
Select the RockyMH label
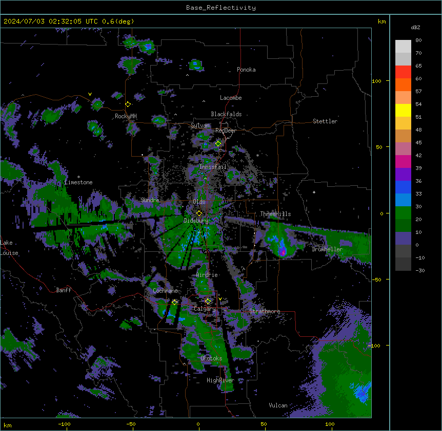click(x=126, y=116)
